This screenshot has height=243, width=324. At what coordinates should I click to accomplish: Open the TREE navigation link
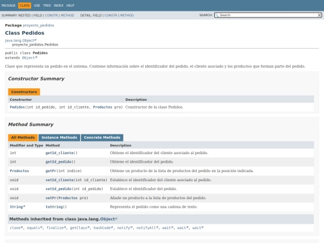click(x=47, y=5)
